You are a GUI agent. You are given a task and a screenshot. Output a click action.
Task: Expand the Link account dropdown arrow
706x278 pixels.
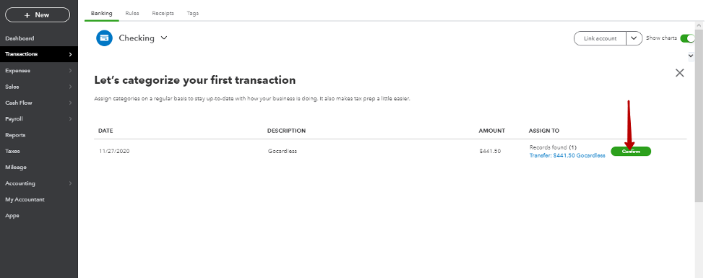tap(634, 38)
